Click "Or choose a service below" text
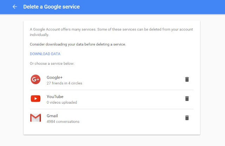The height and width of the screenshot is (146, 225). (52, 63)
